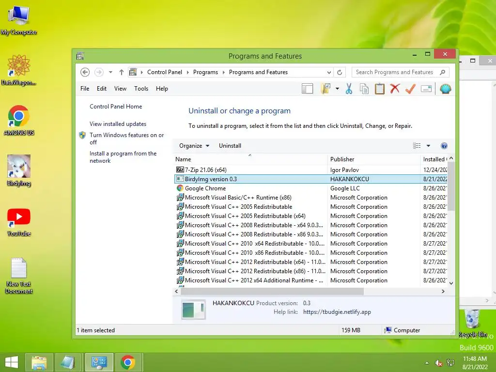Click the Uninstall button
The image size is (496, 372).
click(230, 146)
